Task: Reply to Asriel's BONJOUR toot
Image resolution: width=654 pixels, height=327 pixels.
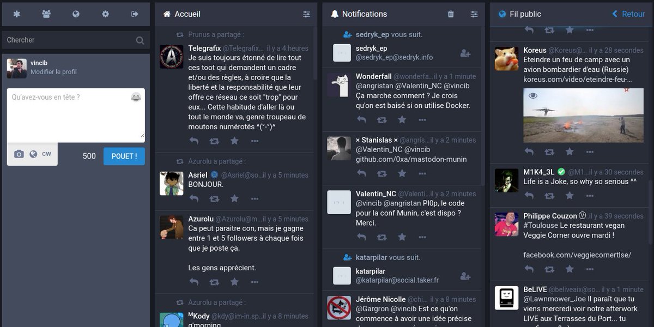Action: tap(194, 198)
